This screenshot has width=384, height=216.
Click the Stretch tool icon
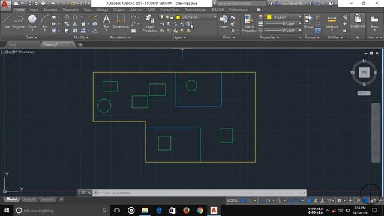click(x=67, y=31)
